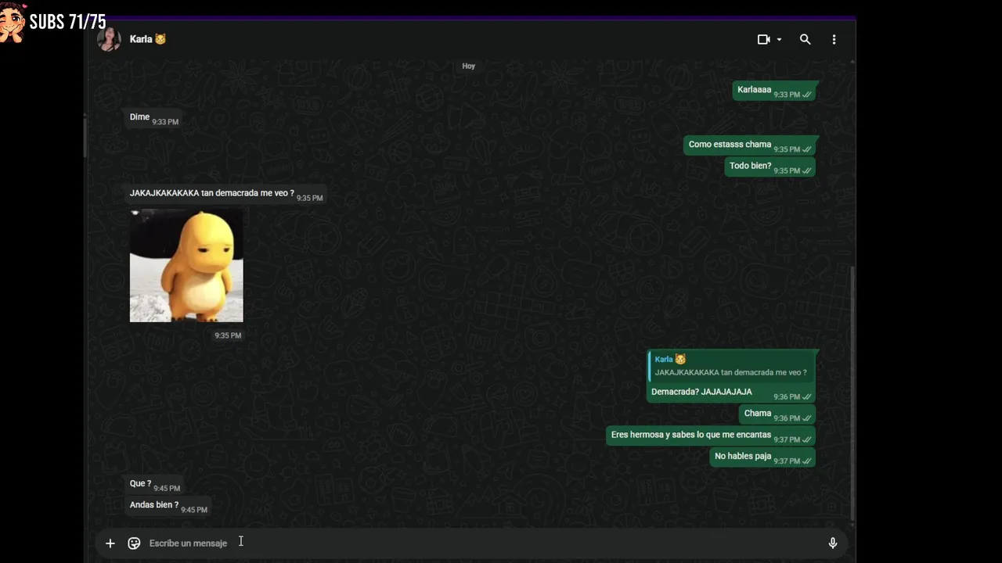Select 'Eres hermosa y sabes lo que me encantas'
Image resolution: width=1002 pixels, height=563 pixels.
711,436
